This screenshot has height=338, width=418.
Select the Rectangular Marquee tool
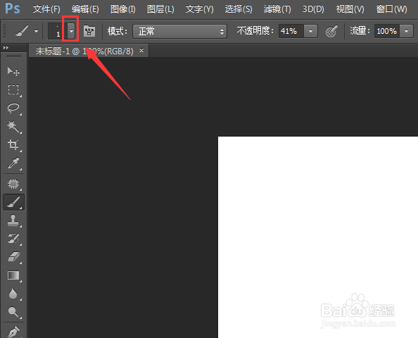[x=13, y=90]
